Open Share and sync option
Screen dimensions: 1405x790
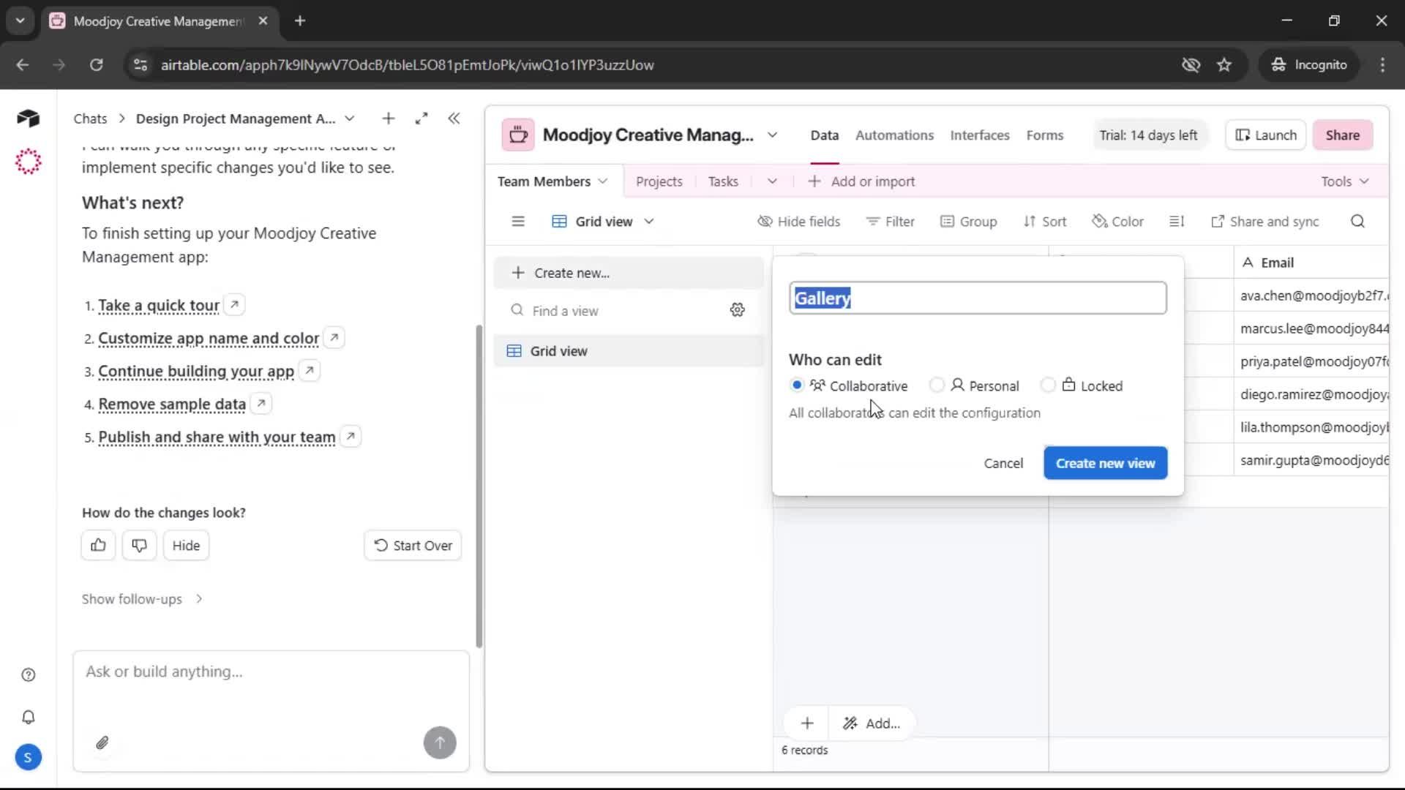point(1264,221)
